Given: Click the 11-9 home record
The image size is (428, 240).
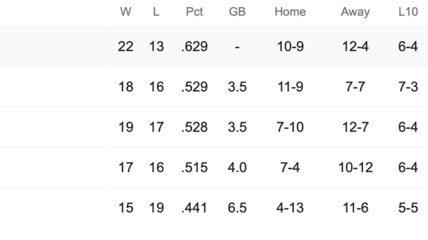Looking at the screenshot, I should [x=290, y=87].
